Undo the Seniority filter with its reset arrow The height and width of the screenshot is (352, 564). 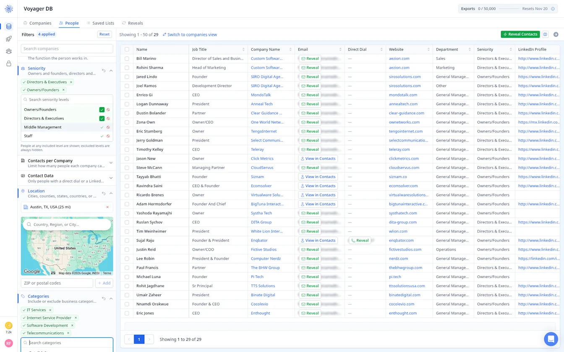coord(104,71)
